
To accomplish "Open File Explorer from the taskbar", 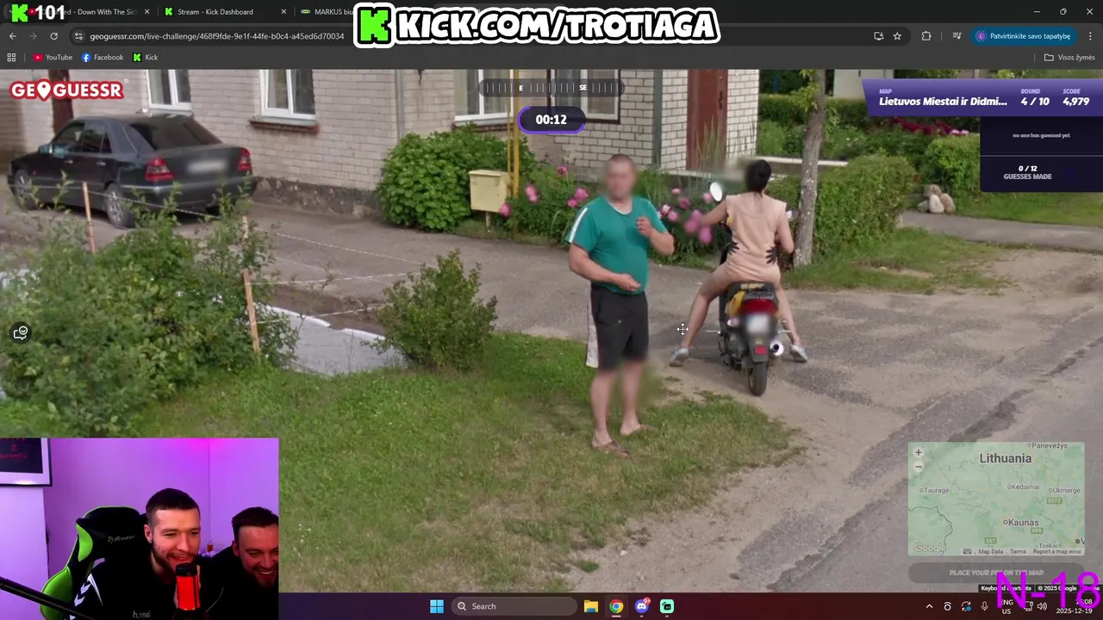I will coord(591,606).
